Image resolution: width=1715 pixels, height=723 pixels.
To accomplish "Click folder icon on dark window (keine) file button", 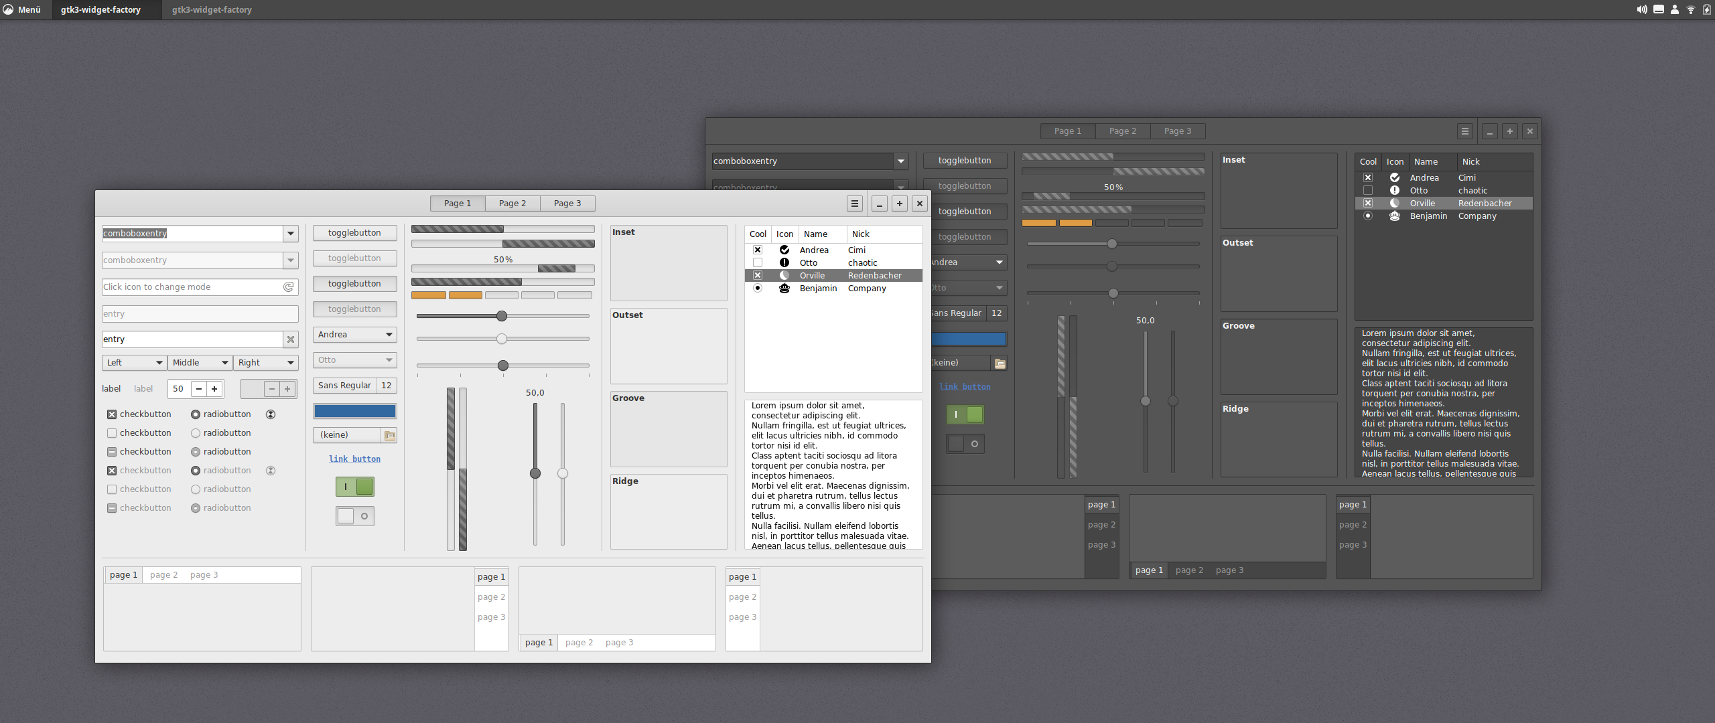I will [1000, 363].
